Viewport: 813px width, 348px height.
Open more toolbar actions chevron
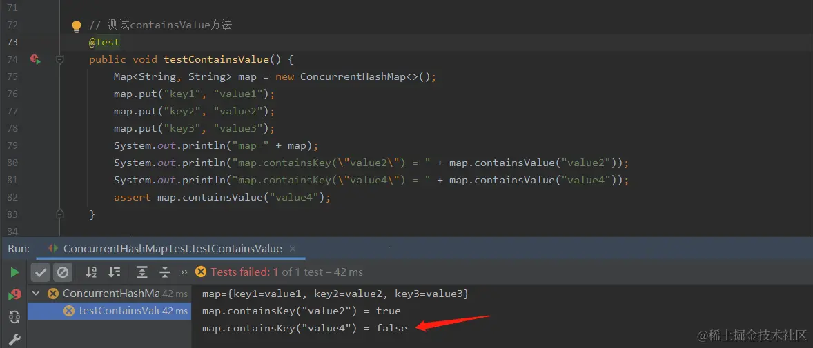(x=184, y=272)
